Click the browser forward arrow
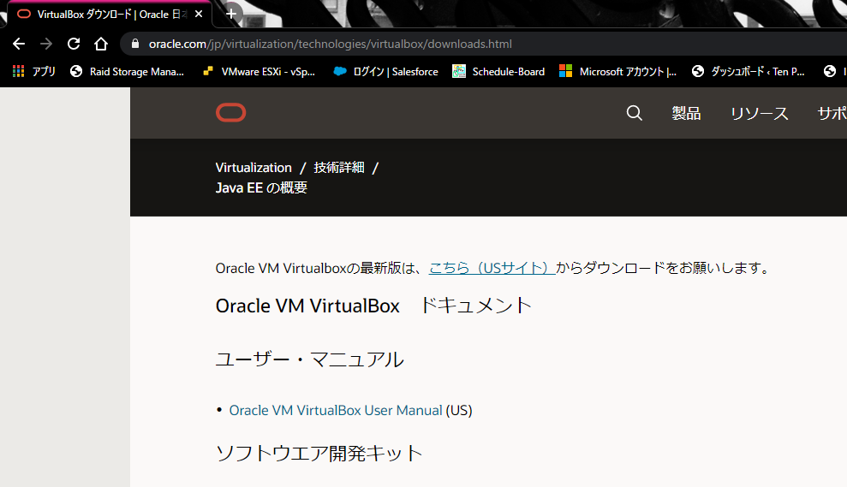Viewport: 847px width, 487px height. [x=46, y=44]
